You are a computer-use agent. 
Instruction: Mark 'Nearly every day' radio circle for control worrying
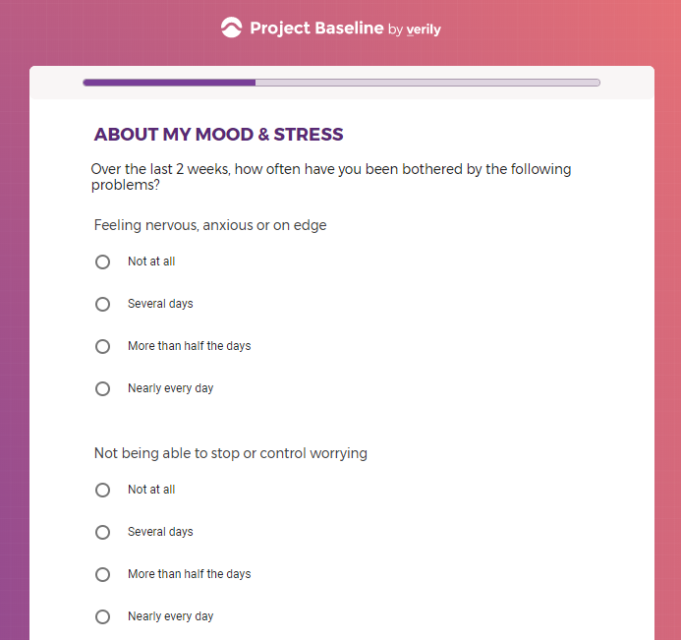click(103, 616)
